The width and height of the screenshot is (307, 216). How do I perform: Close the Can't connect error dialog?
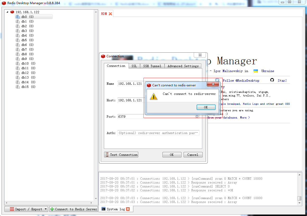coord(213,84)
